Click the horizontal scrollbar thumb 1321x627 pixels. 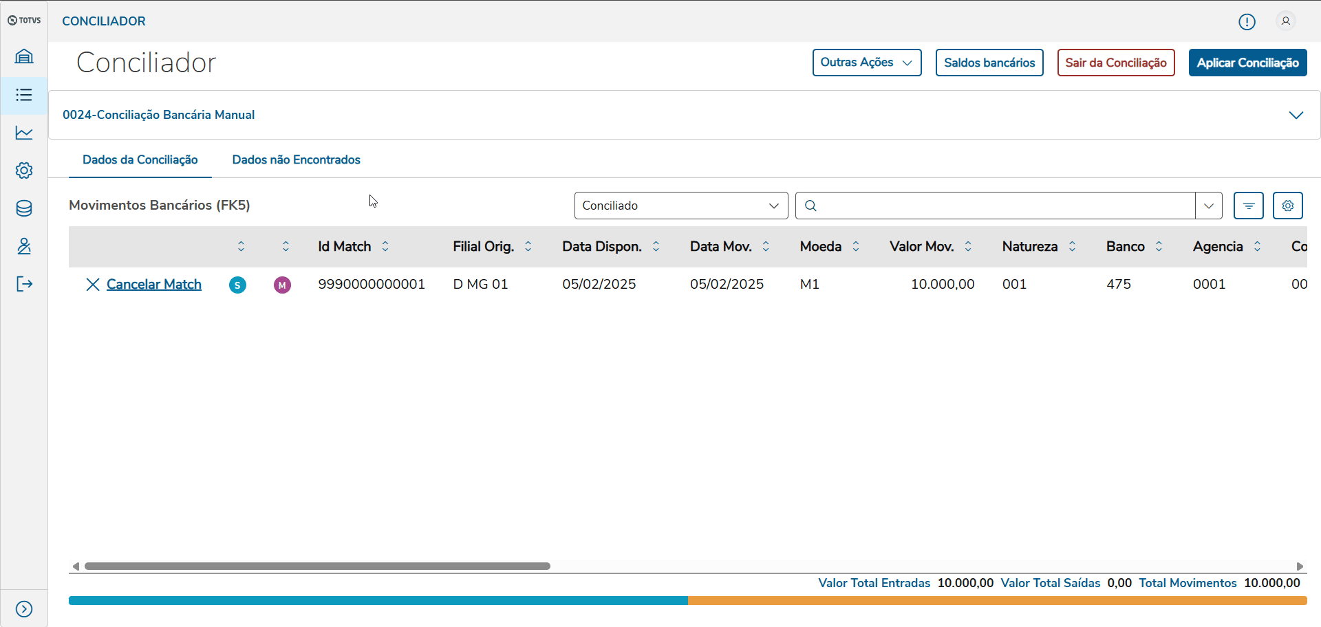317,566
